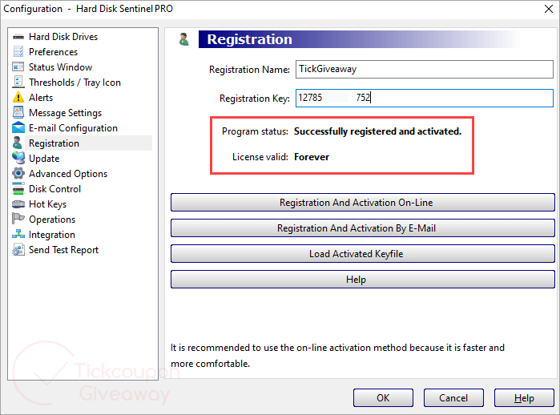Screen dimensions: 560x415
Task: Click the person icon beside Registration header
Action: [184, 39]
